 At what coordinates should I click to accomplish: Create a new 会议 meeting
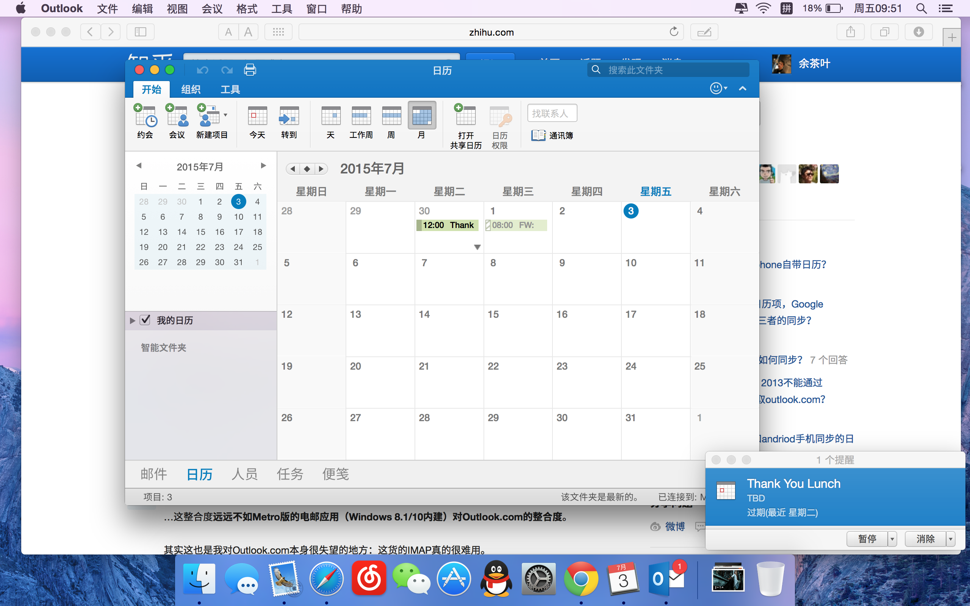(177, 121)
